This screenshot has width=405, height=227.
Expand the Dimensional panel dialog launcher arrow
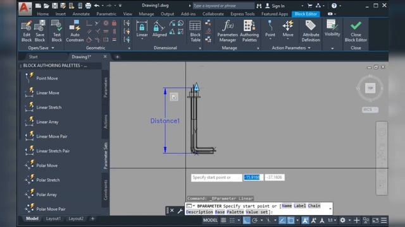point(200,48)
